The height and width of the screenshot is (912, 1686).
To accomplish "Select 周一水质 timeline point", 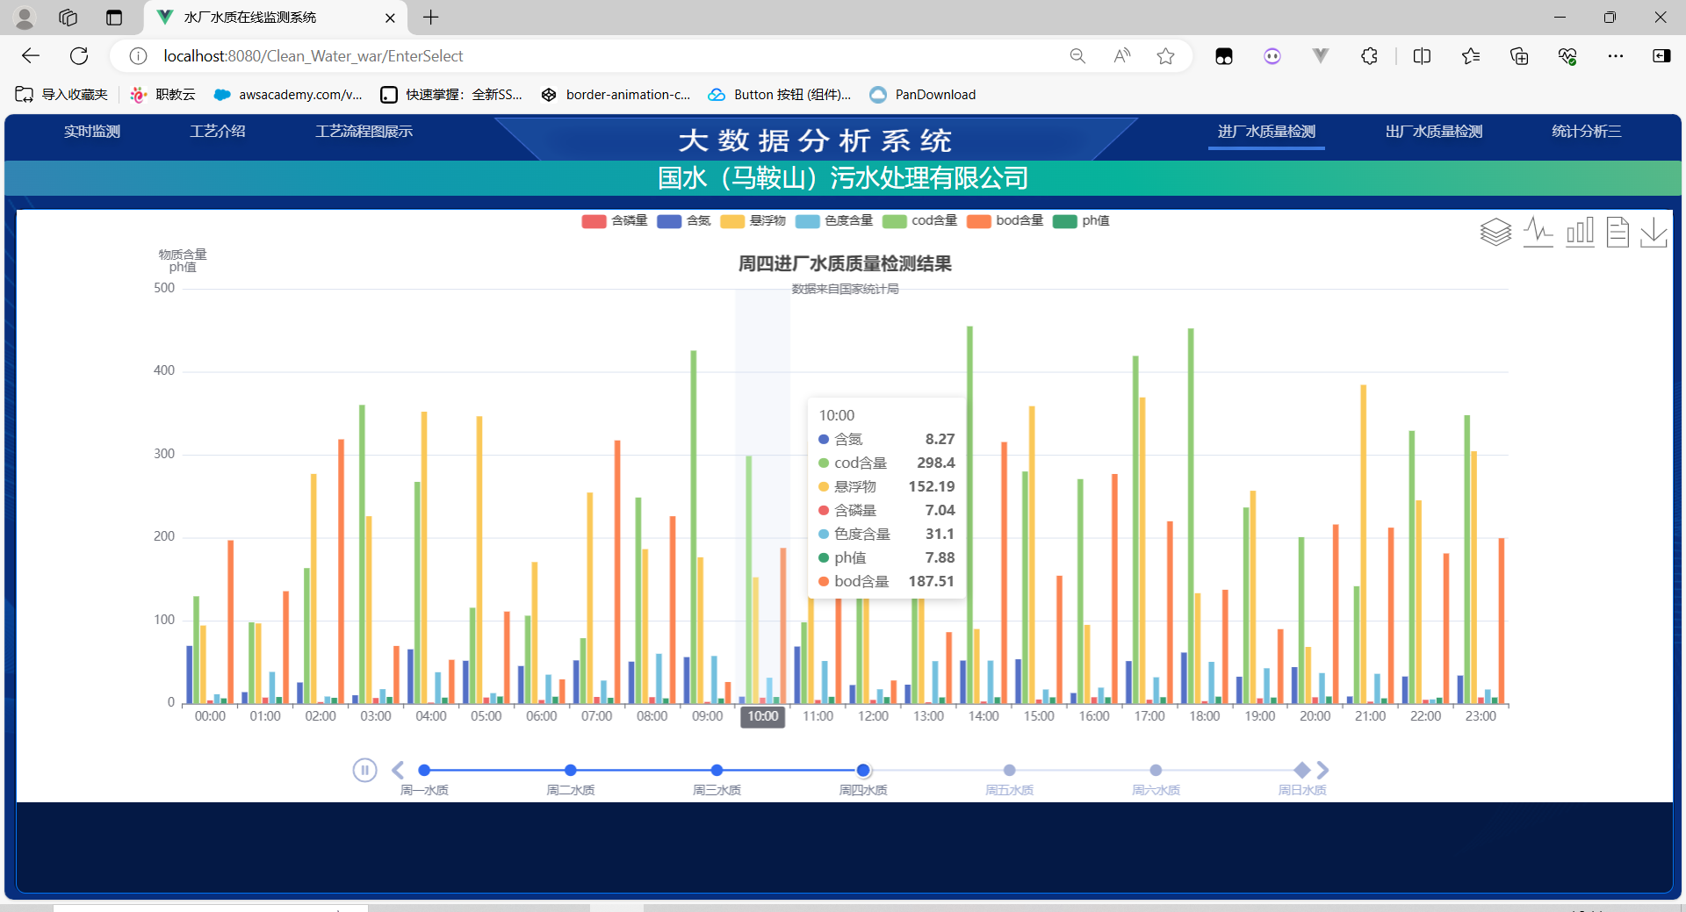I will pyautogui.click(x=424, y=770).
